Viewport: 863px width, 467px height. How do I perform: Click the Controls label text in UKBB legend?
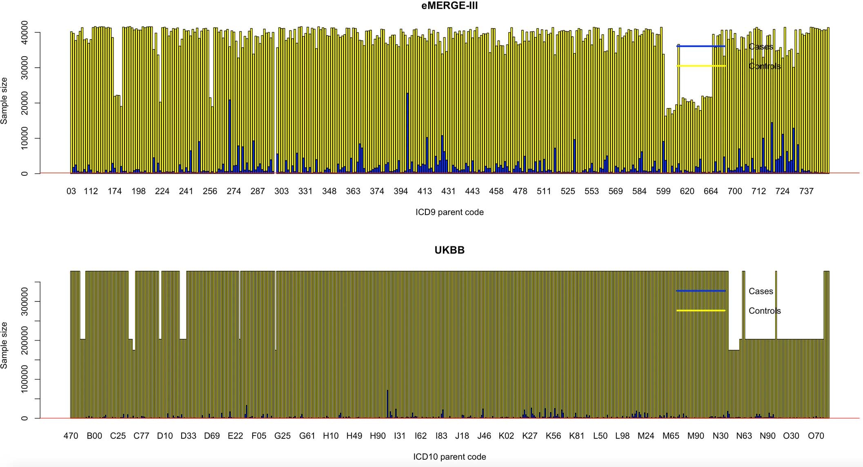click(x=765, y=310)
